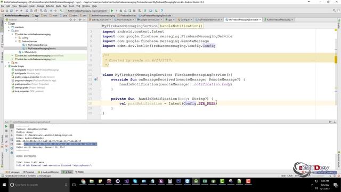Click the selected SHA1 fingerprint text
341x192 pixels.
60,144
